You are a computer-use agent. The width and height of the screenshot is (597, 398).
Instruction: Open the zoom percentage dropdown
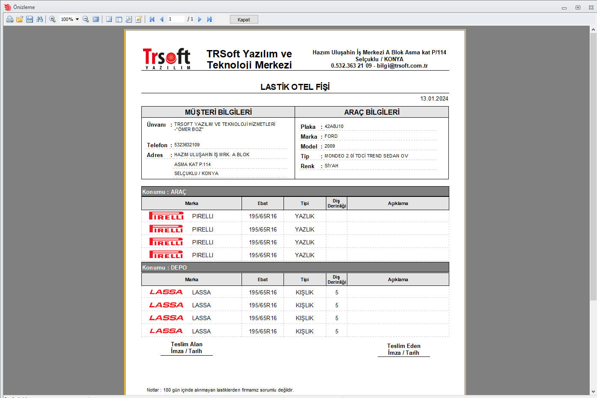click(77, 19)
